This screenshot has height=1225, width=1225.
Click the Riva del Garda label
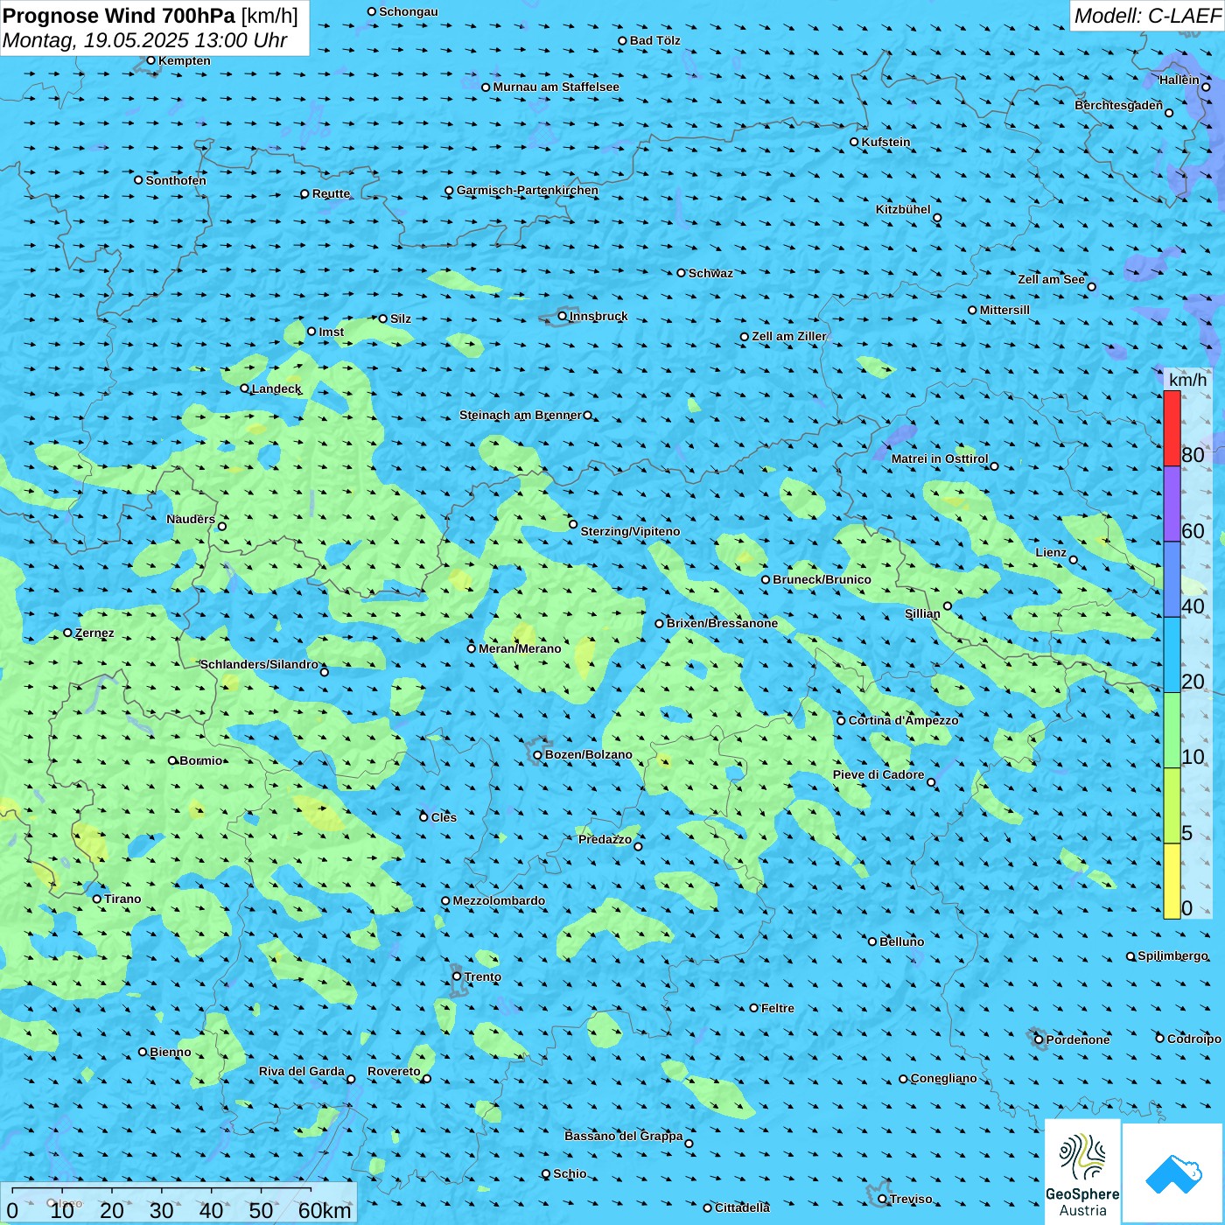coord(302,1071)
